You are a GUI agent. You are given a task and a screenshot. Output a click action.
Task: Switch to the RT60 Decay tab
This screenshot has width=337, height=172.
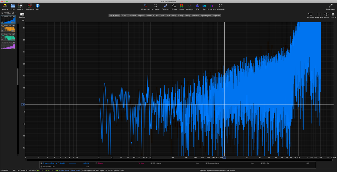(172, 15)
